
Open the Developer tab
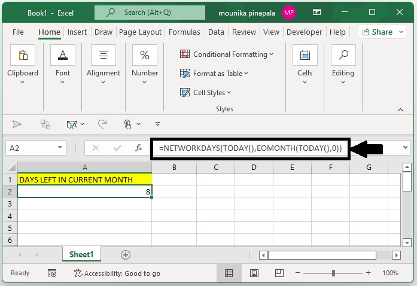[305, 32]
